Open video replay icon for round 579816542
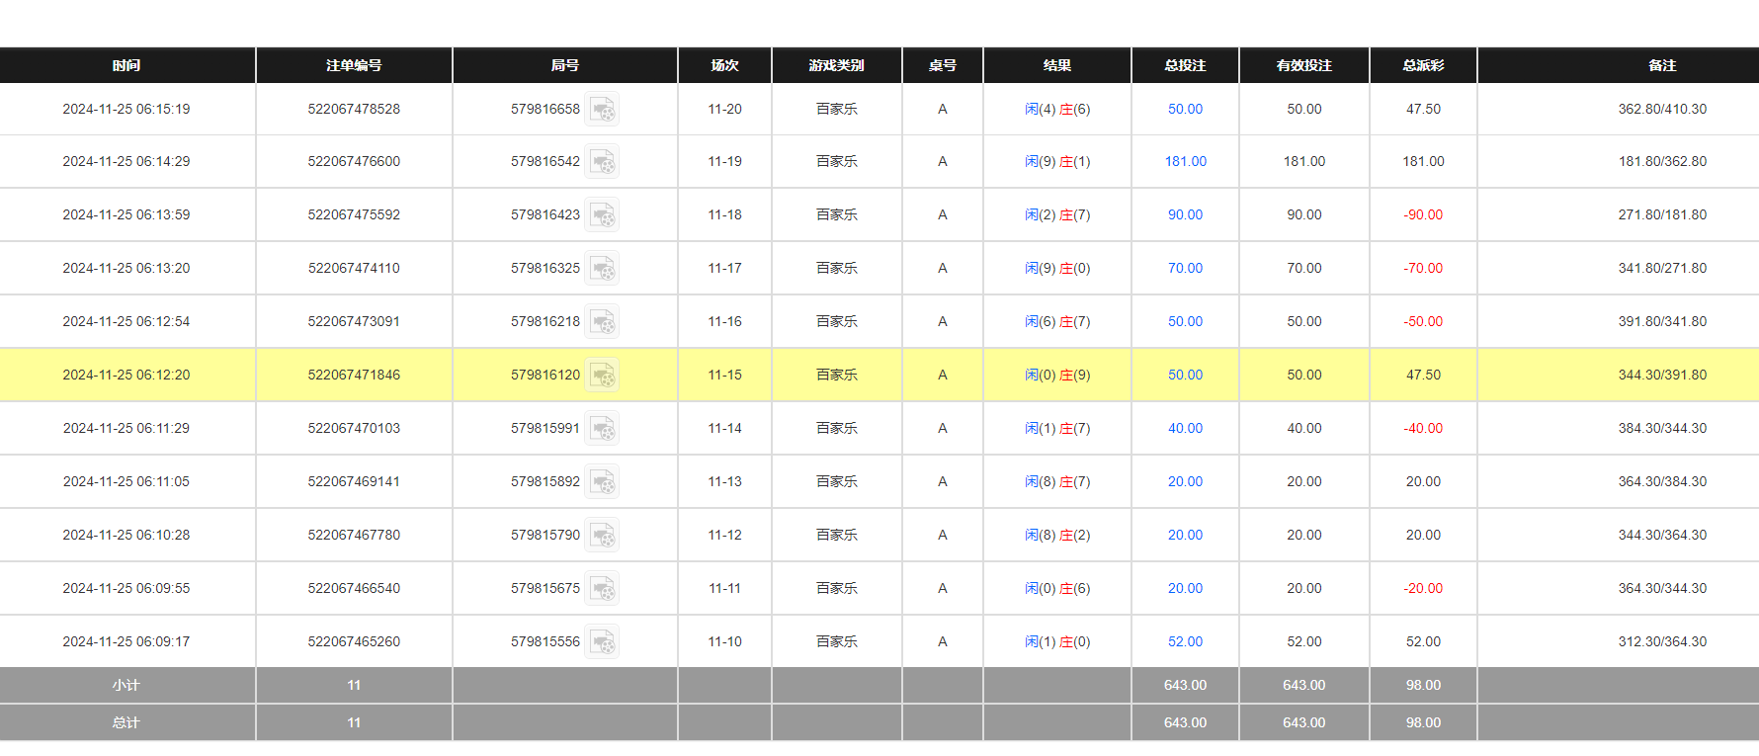 pos(602,161)
